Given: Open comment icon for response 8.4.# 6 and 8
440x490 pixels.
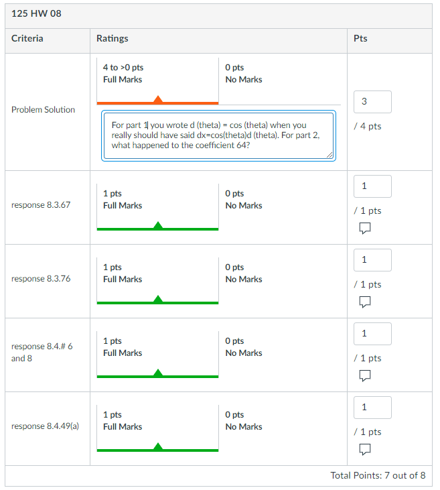Looking at the screenshot, I should [365, 377].
